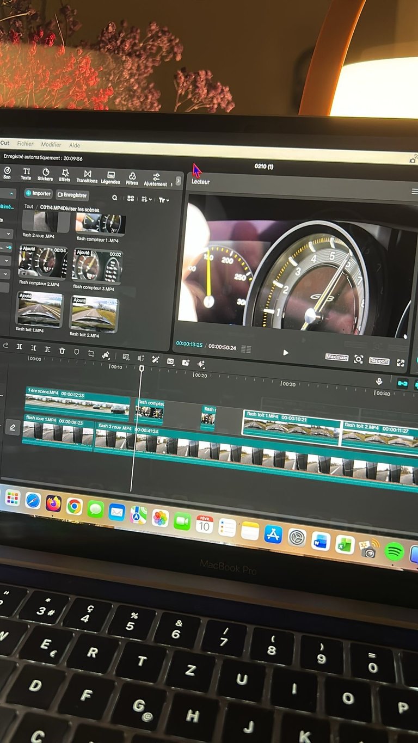Click the track cover edit pencil

point(12,428)
